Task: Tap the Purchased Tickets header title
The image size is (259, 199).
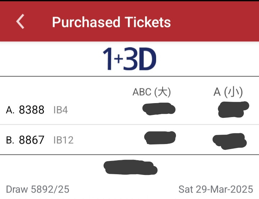Action: tap(112, 22)
